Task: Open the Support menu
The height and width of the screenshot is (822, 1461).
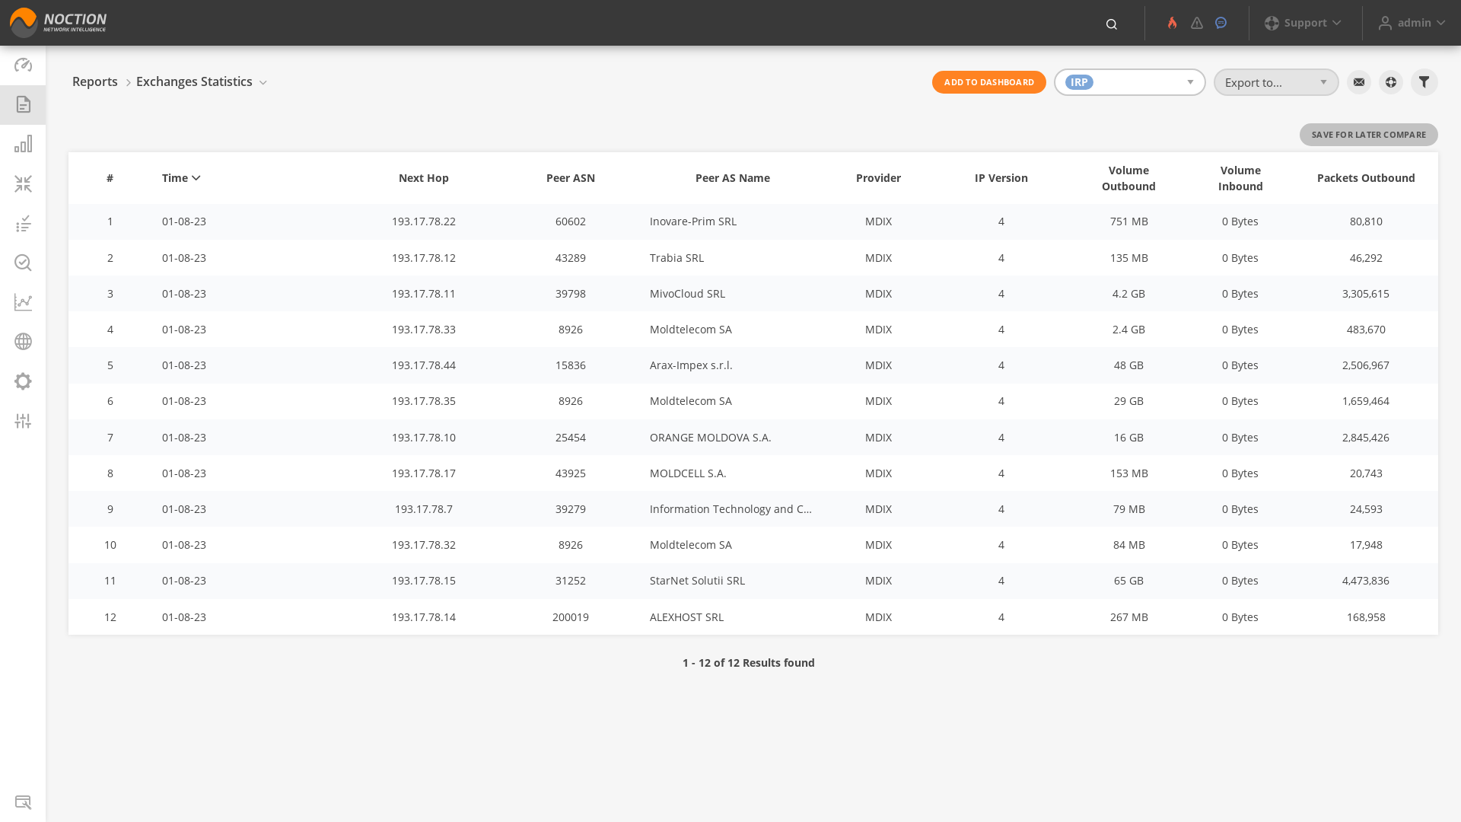Action: pos(1303,23)
